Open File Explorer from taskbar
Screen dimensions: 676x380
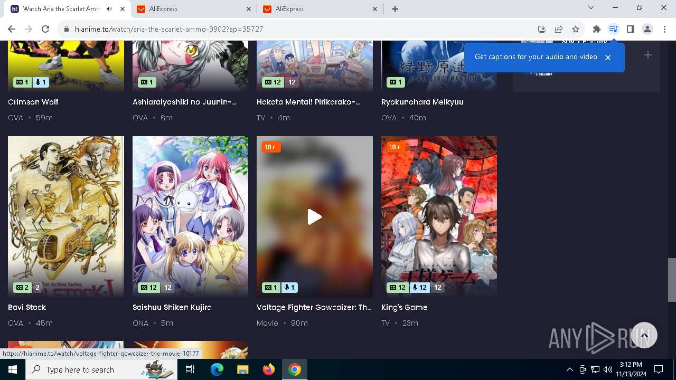[x=242, y=369]
